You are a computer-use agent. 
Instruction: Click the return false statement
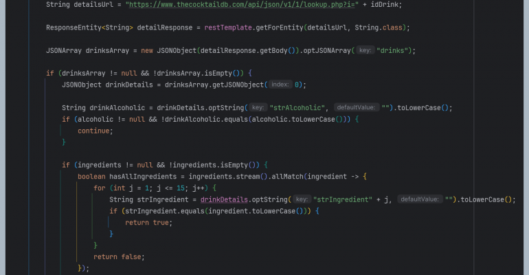click(x=119, y=257)
